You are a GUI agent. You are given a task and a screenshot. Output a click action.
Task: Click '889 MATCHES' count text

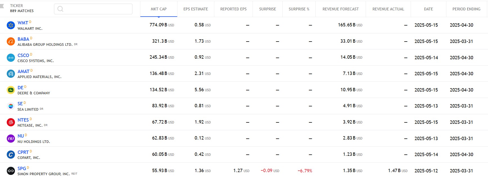(22, 11)
